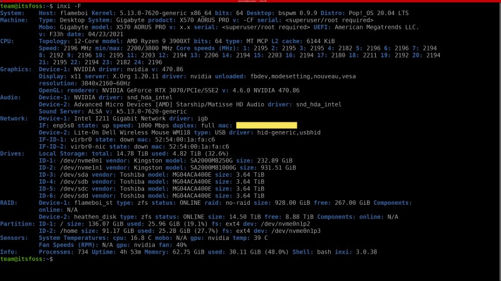Click the 'AMD Ryzen 9 3900XT' model text

pyautogui.click(x=161, y=41)
